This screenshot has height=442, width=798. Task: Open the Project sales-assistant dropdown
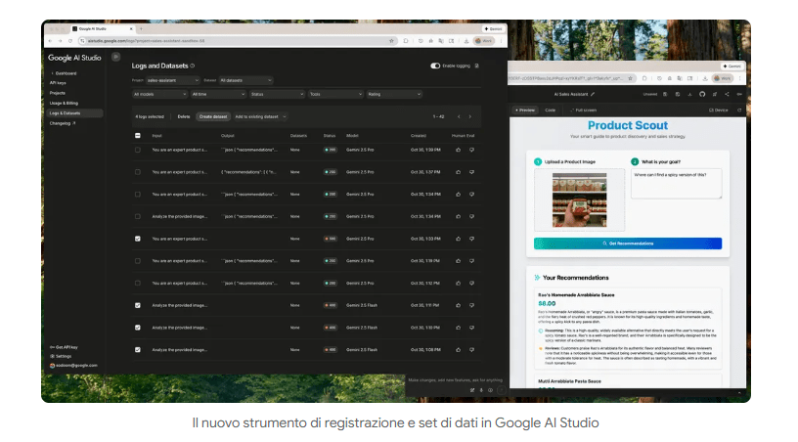pos(172,80)
